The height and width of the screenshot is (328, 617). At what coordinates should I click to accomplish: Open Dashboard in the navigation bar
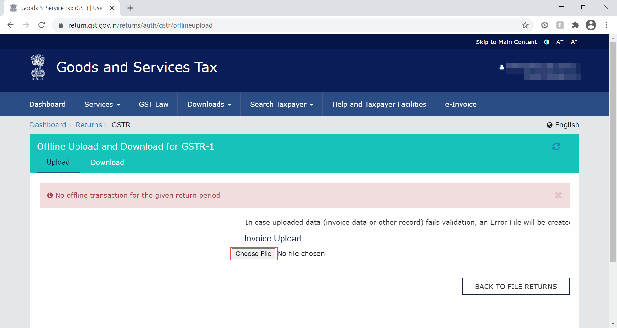47,104
